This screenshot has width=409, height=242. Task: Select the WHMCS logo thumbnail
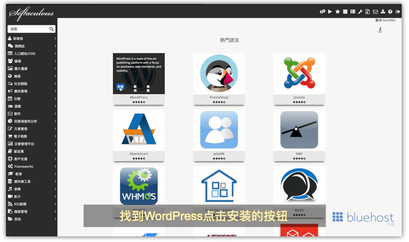(139, 186)
